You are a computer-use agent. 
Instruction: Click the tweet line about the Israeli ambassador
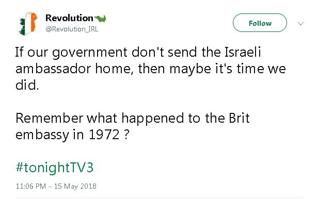(138, 53)
